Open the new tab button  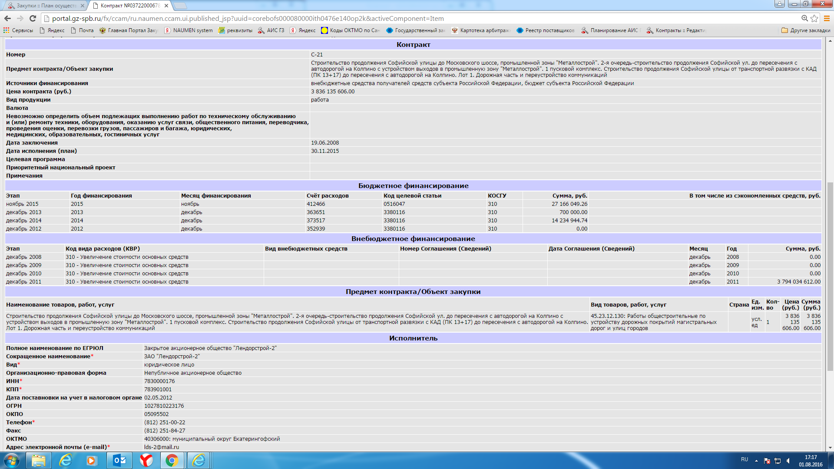click(x=180, y=6)
